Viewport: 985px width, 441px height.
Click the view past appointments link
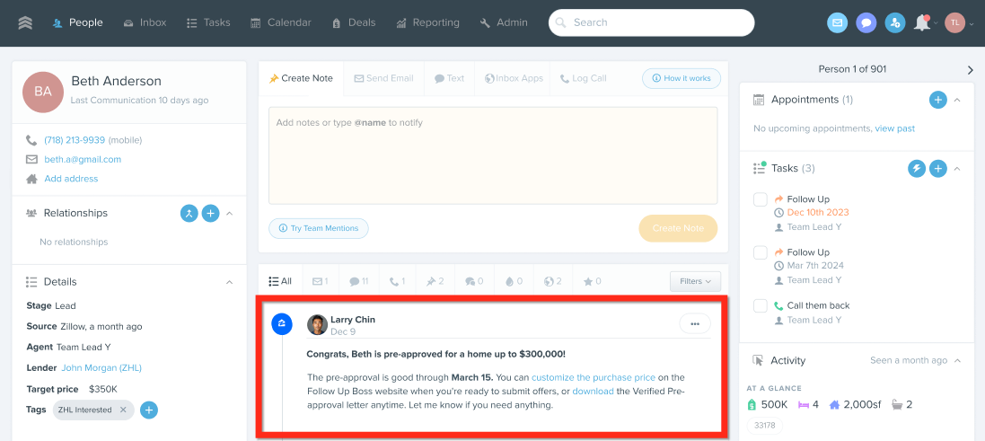pos(894,128)
